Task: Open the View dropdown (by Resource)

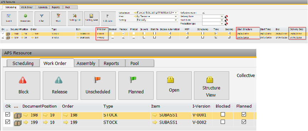Action: 176,16
